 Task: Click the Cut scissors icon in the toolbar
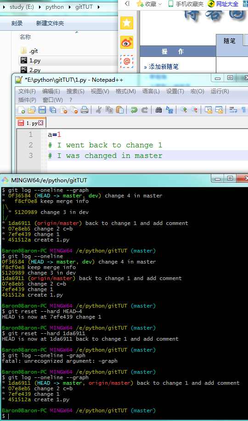pos(98,110)
